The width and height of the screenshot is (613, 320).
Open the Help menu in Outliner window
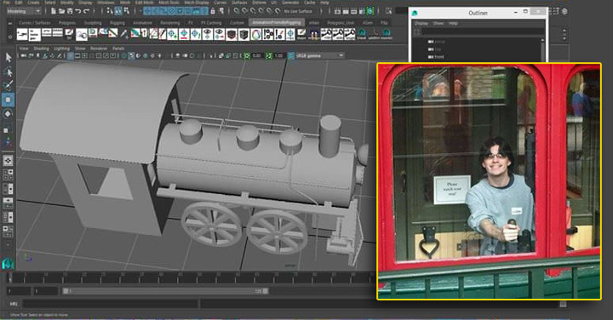click(453, 24)
